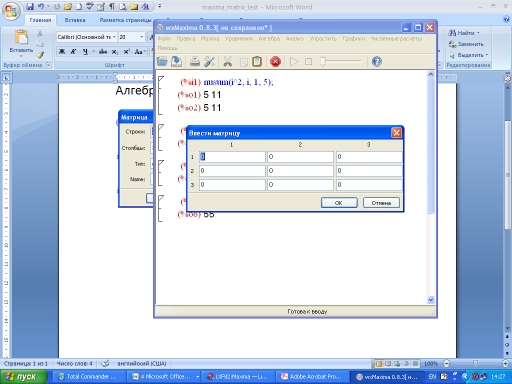This screenshot has width=512, height=384.
Task: Click the wxMaxima save document icon
Action: (x=176, y=61)
